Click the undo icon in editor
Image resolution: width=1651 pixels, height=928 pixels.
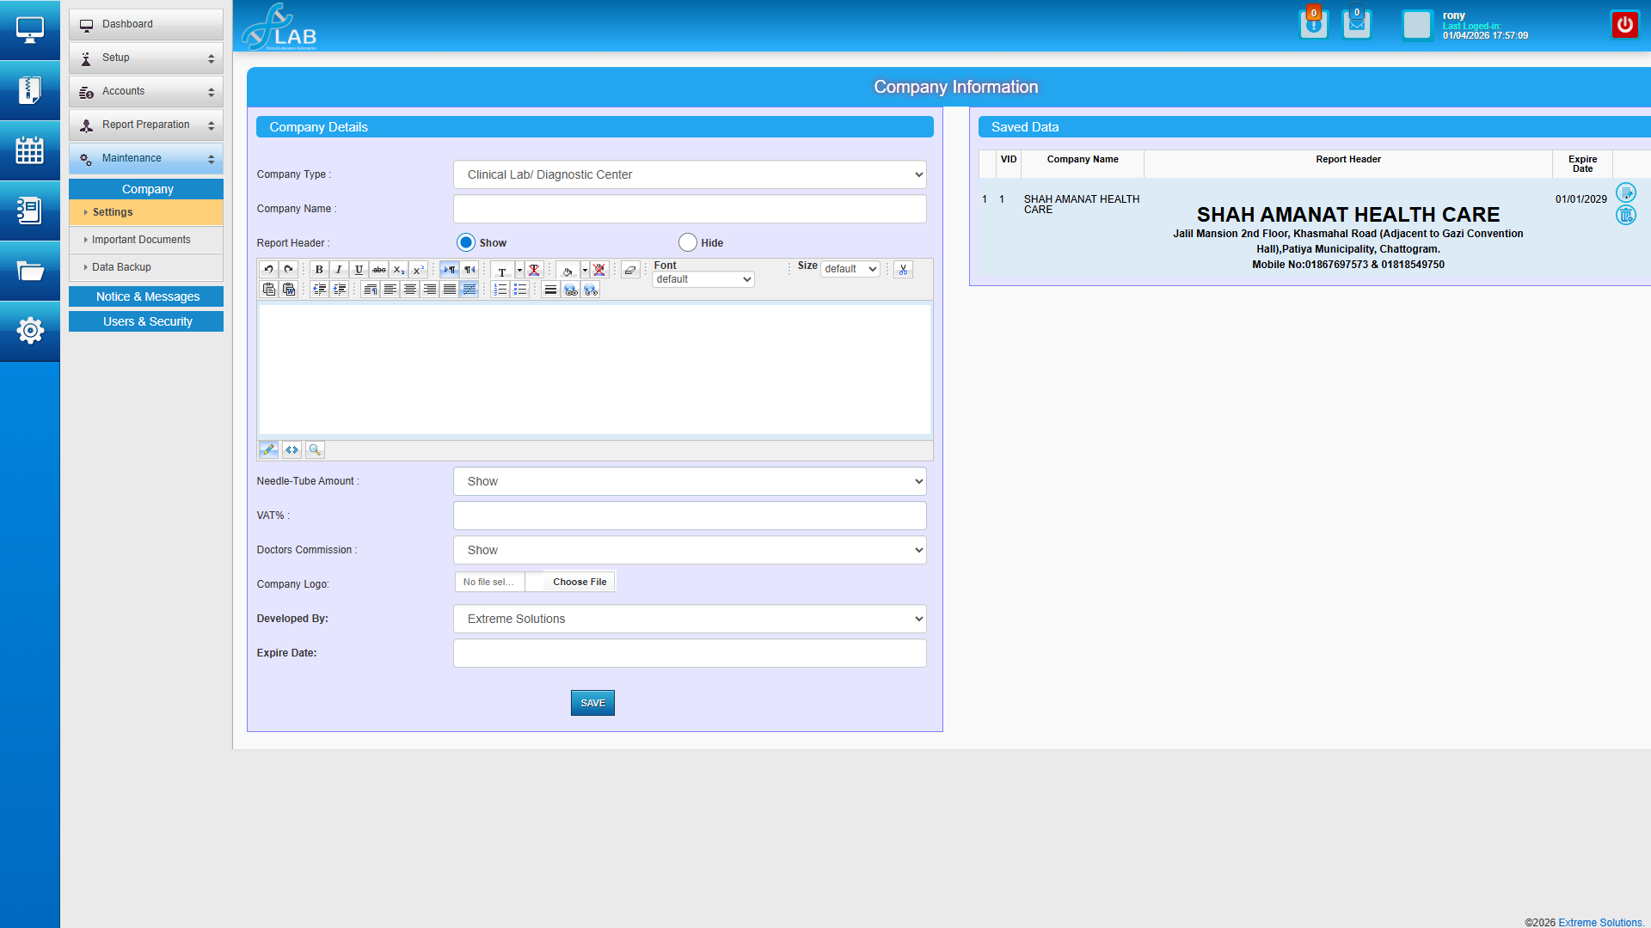click(269, 270)
